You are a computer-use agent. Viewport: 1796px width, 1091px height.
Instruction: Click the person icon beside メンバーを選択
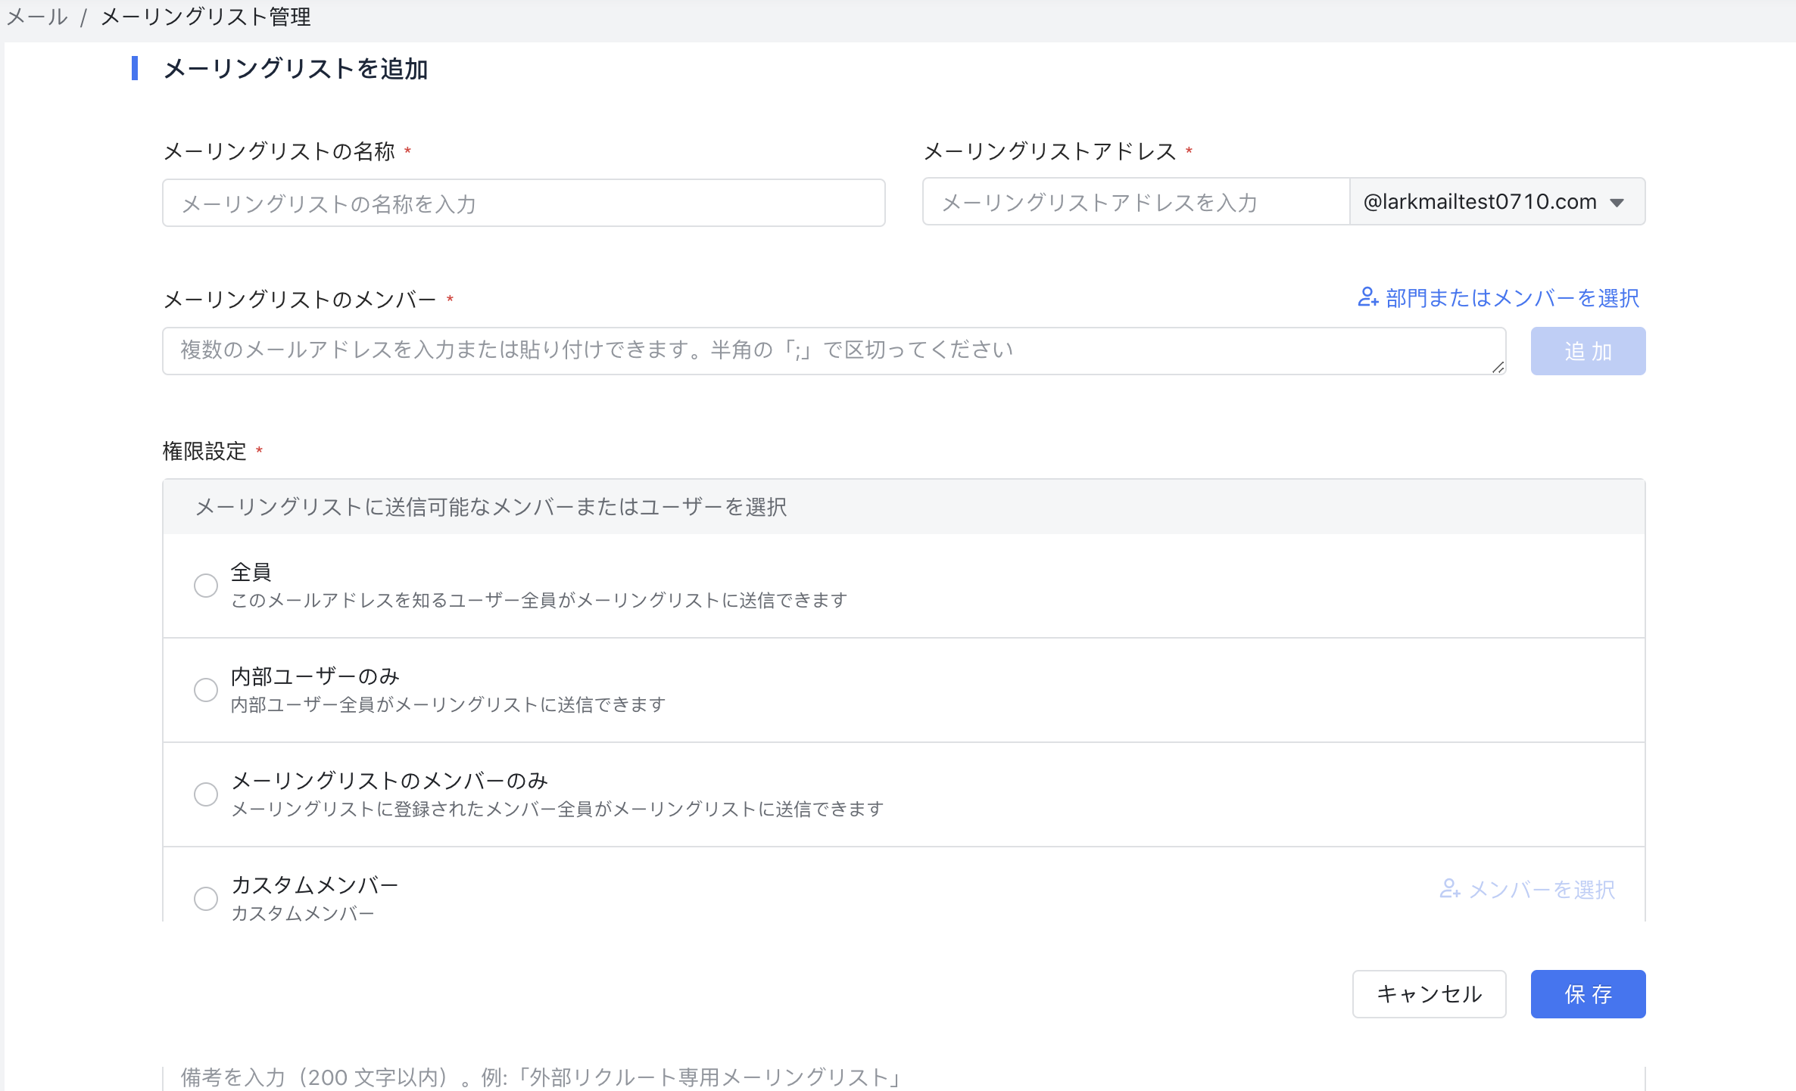(1450, 889)
